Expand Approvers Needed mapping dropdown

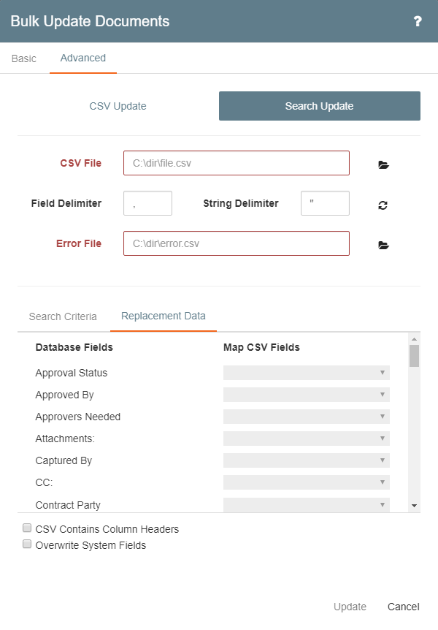pyautogui.click(x=306, y=417)
